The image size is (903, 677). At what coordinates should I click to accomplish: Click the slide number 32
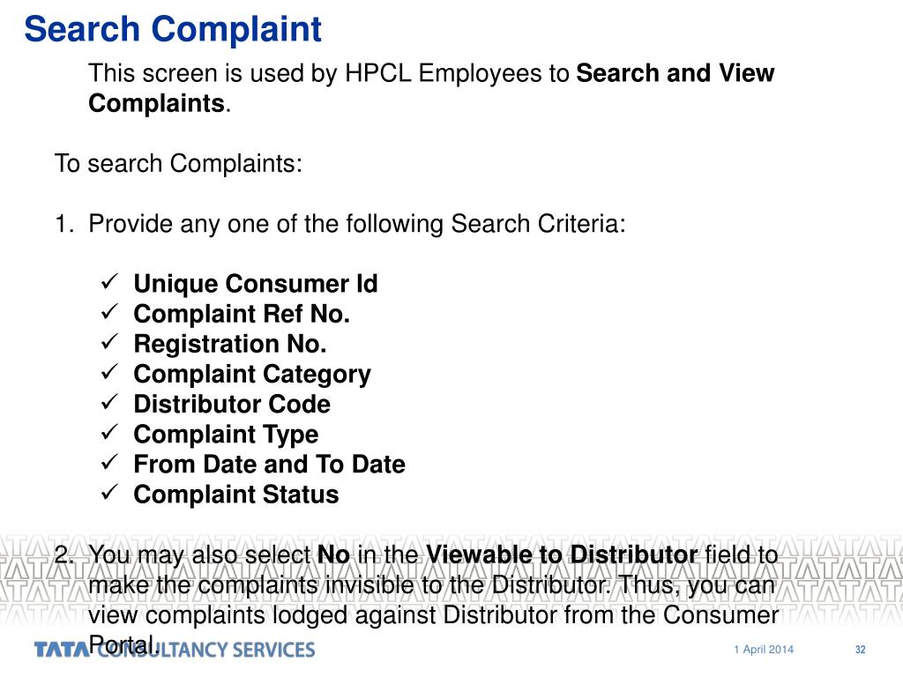tap(861, 650)
